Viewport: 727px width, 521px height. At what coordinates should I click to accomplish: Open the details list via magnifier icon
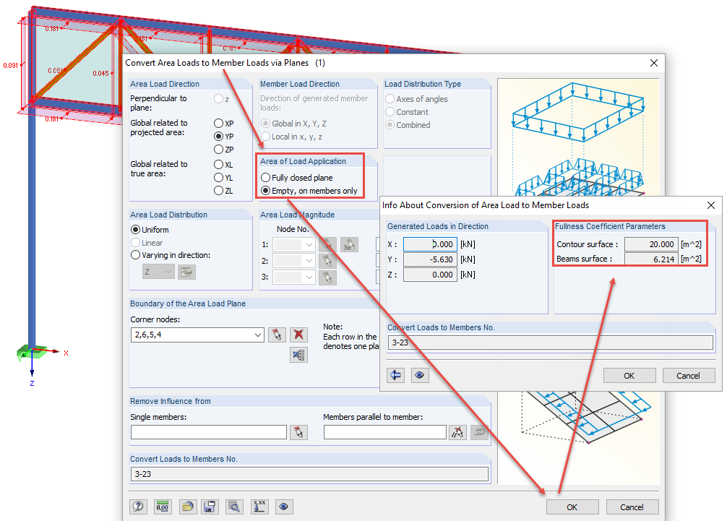click(x=235, y=507)
